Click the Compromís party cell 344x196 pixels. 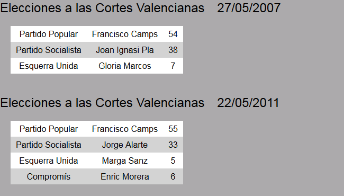49,176
